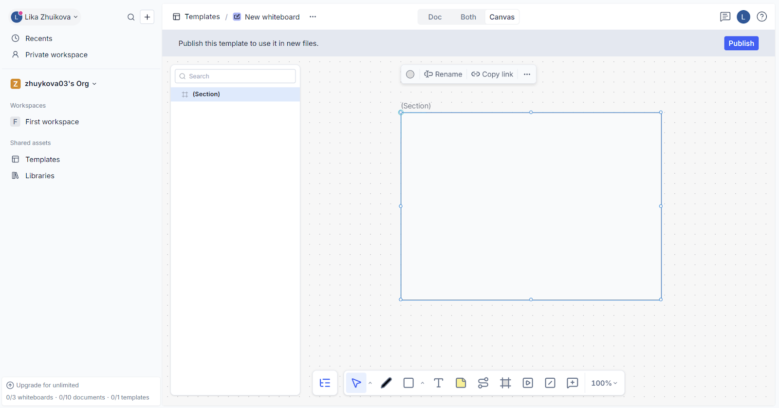Start presentation mode from toolbar

pos(528,383)
